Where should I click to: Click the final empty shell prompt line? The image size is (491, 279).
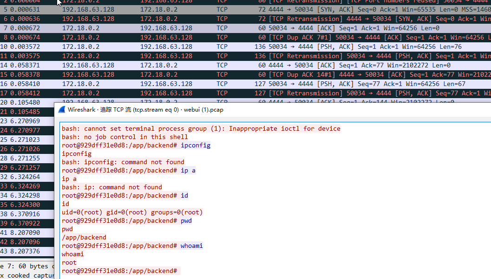click(x=121, y=271)
